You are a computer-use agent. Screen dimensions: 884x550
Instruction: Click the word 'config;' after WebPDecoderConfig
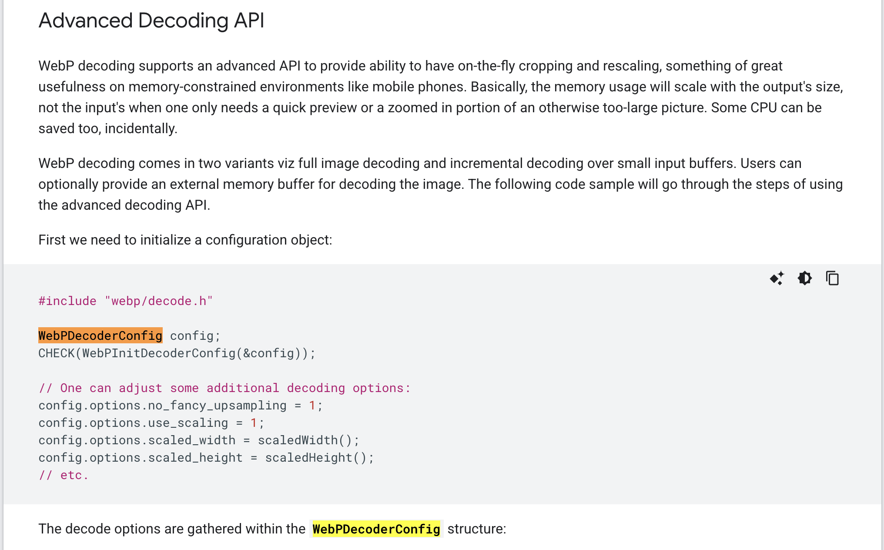pyautogui.click(x=195, y=336)
